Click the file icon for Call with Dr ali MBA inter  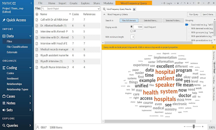[x=37, y=20]
